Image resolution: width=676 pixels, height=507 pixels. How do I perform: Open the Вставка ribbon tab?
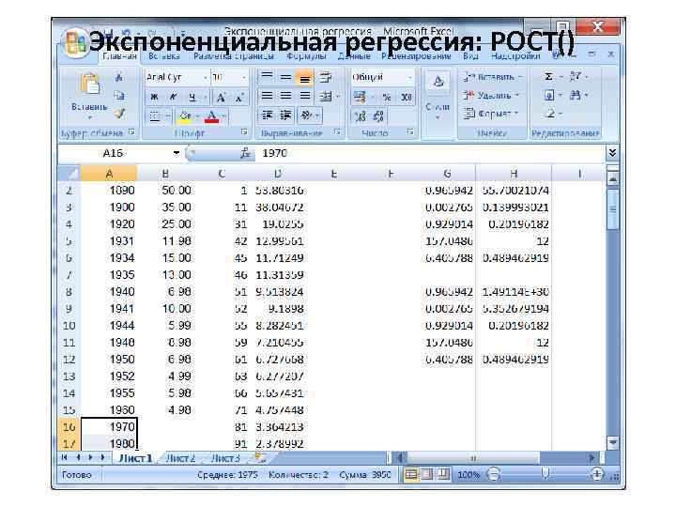[x=163, y=56]
